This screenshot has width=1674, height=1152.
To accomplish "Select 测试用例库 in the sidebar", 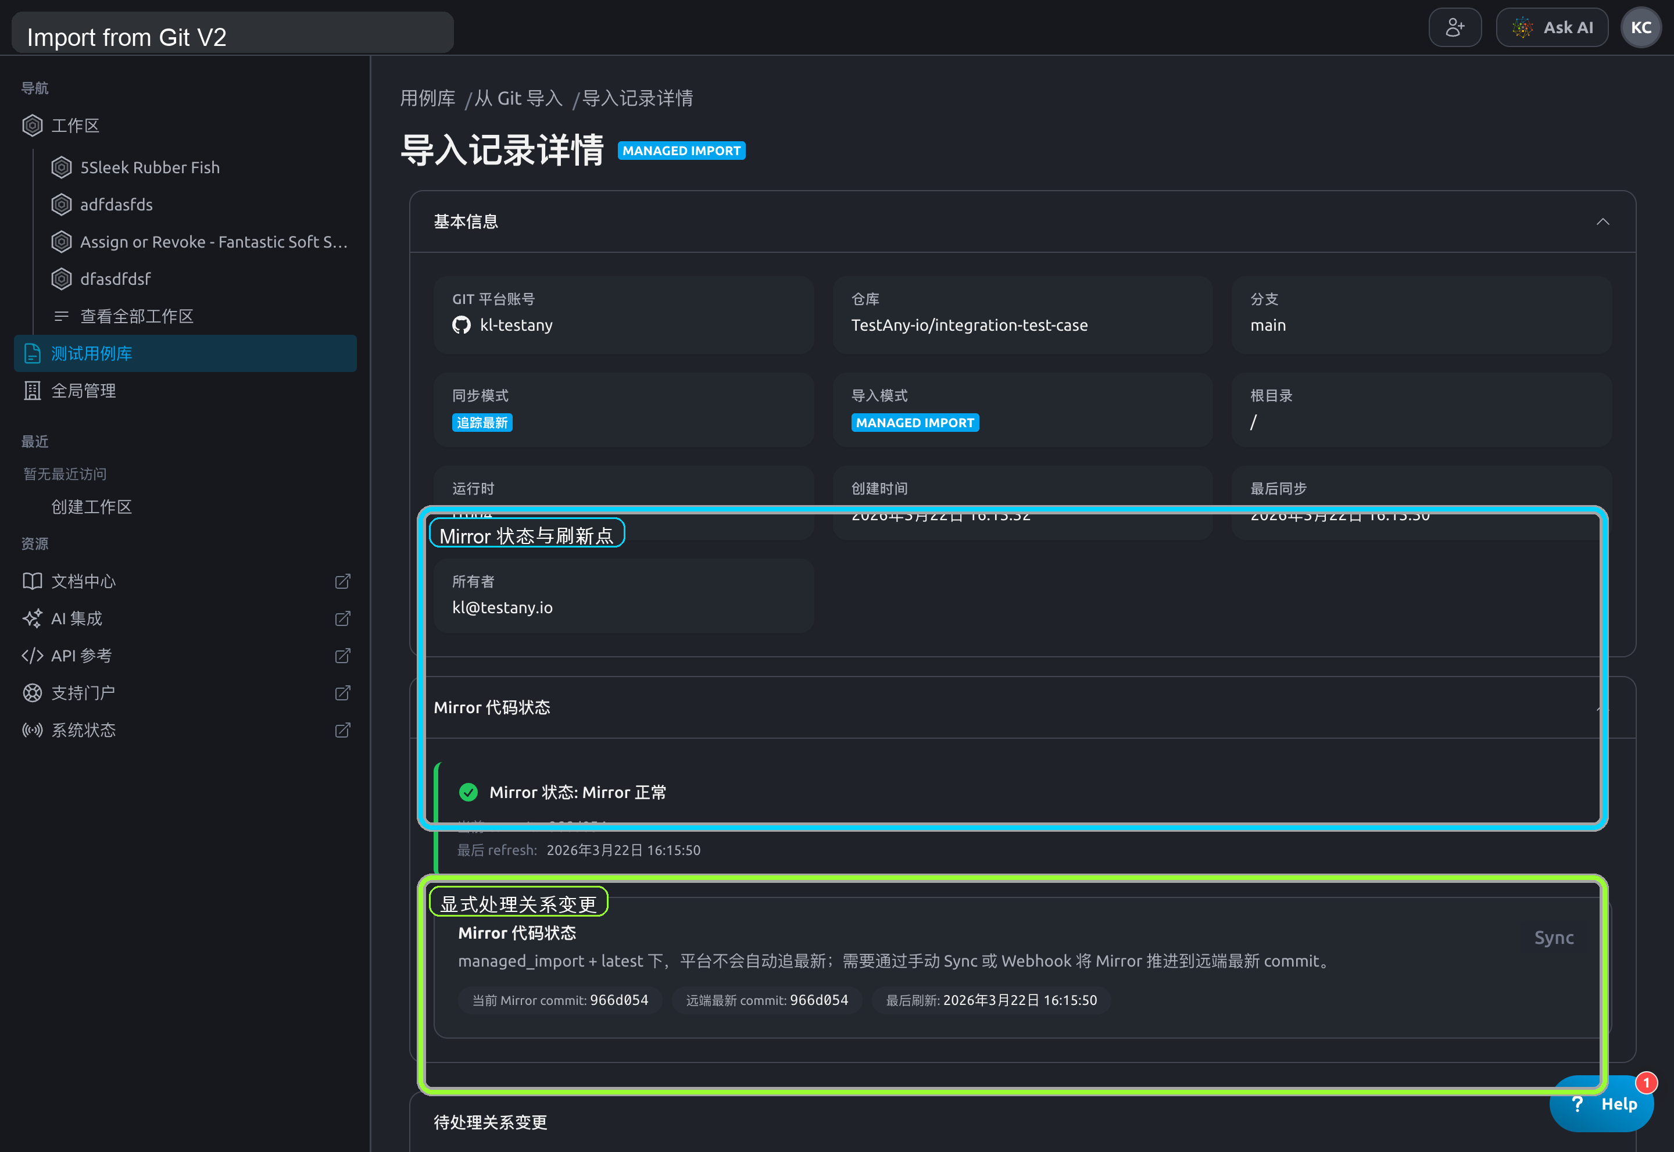I will point(185,354).
